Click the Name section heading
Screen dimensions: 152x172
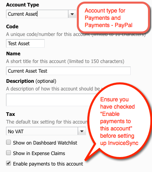pos(13,54)
